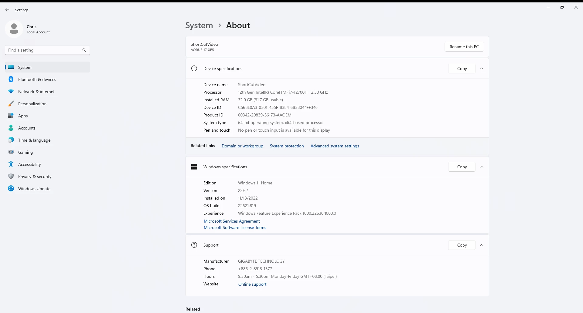Viewport: 583px width, 313px height.
Task: Click the Accounts person icon
Action: (x=11, y=128)
